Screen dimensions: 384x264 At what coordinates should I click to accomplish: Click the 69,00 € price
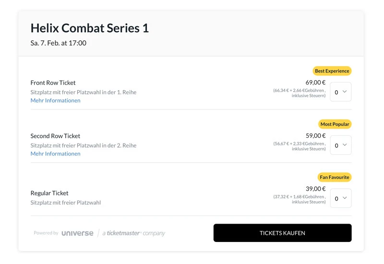coord(315,83)
